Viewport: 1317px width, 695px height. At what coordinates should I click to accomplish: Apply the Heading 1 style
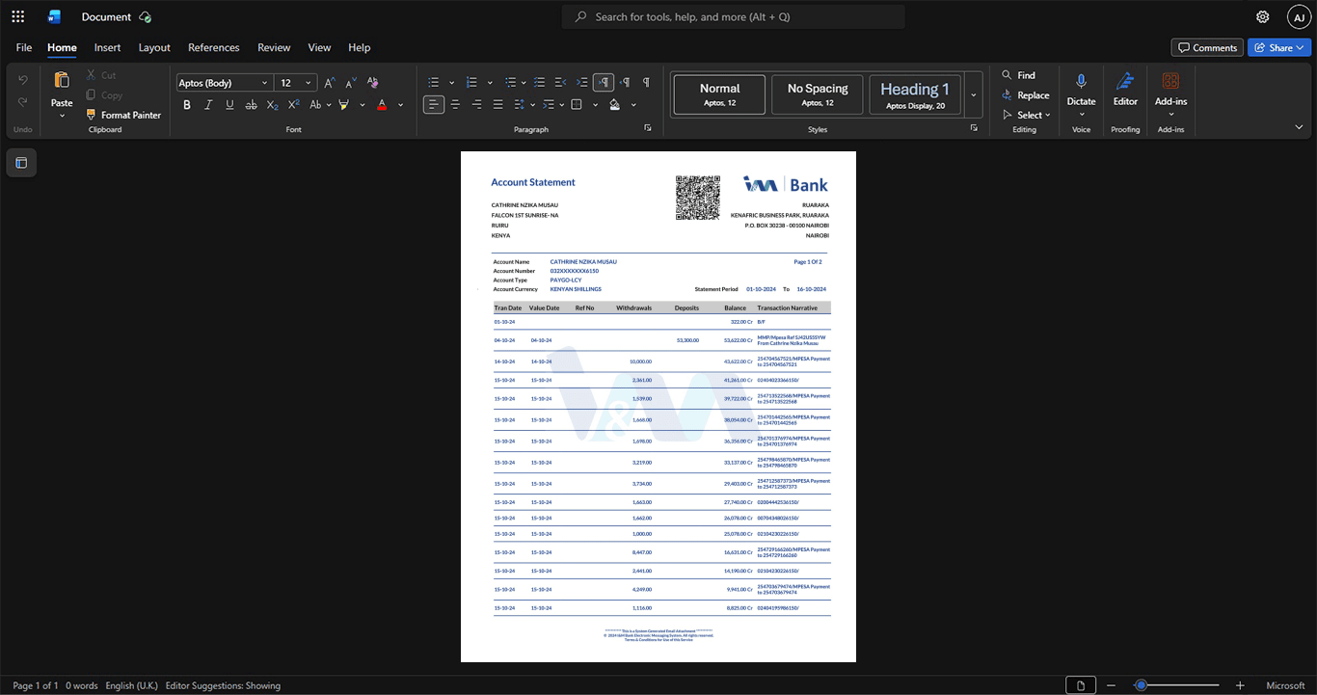[x=915, y=94]
